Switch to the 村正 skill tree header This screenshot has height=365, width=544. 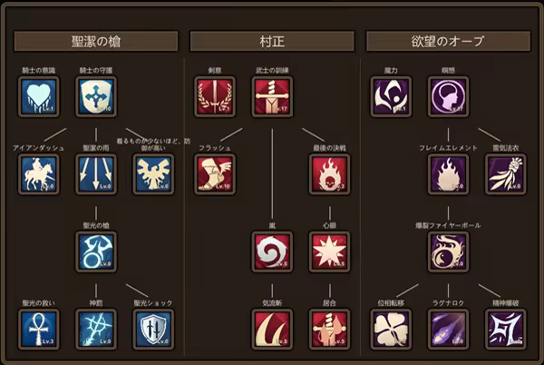point(272,42)
